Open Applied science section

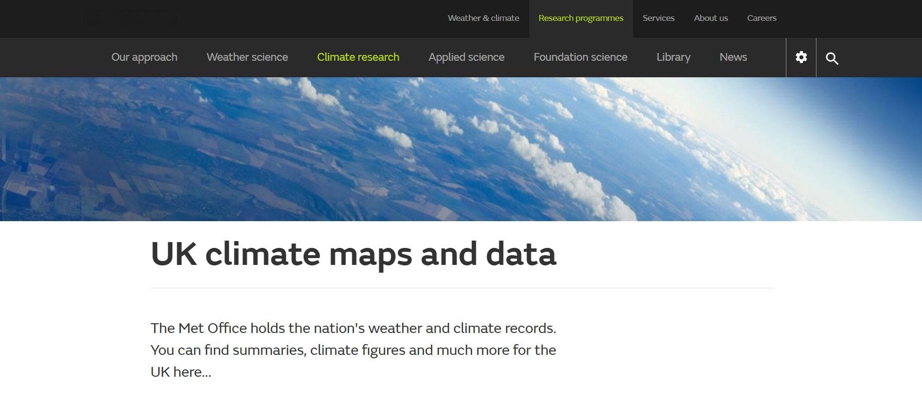coord(466,57)
